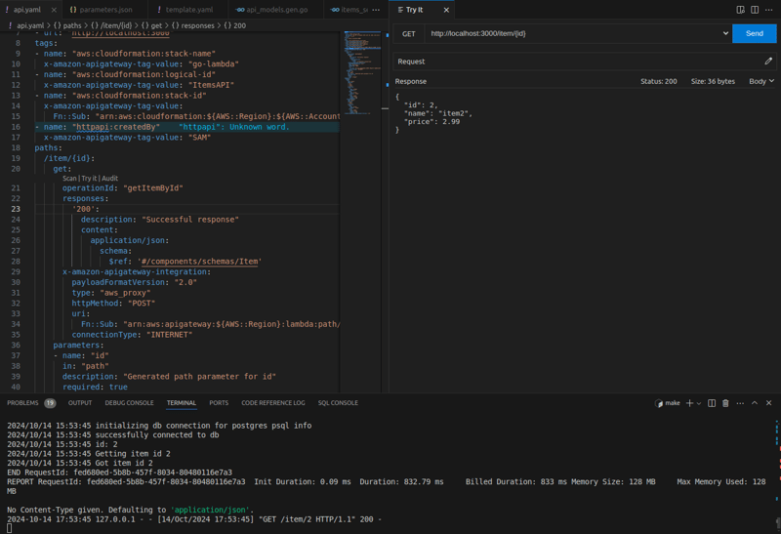
Task: Split the terminal
Action: (x=712, y=403)
